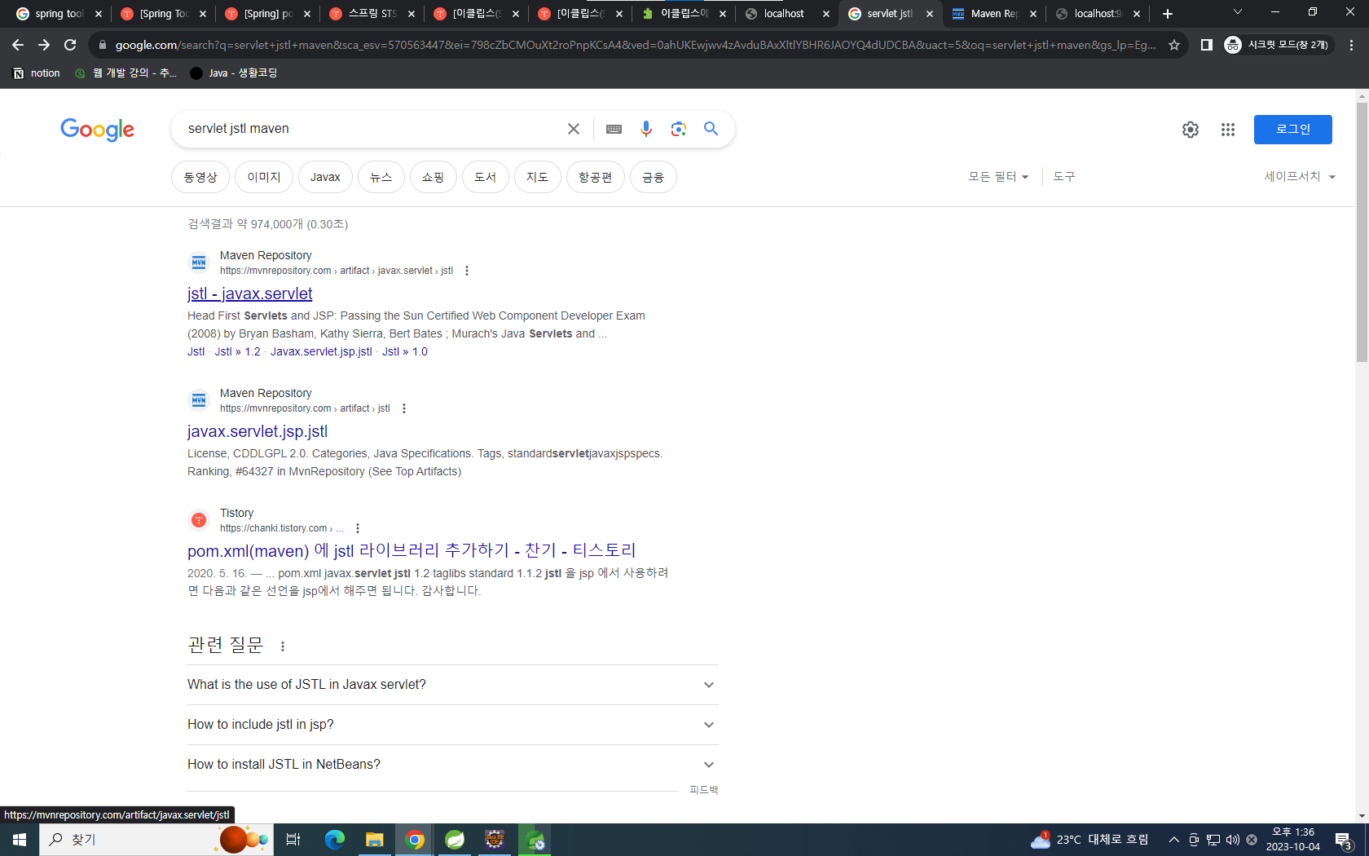1369x856 pixels.
Task: Open the related questions options menu
Action: point(283,646)
